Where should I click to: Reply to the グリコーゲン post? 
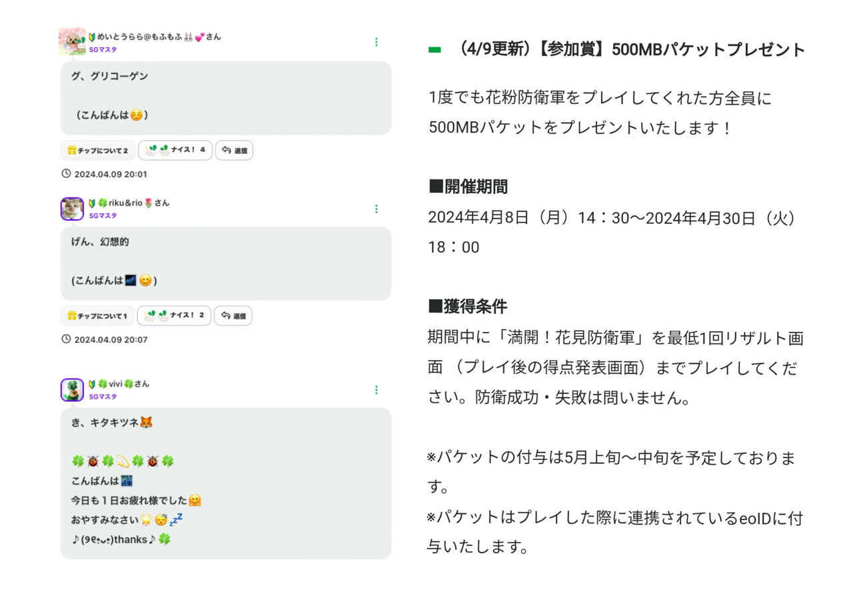click(234, 151)
